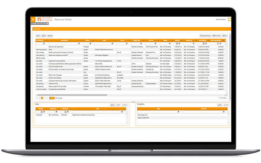Open First Year Revenue filter funnel
Screen dimensions: 261x163
221,44
